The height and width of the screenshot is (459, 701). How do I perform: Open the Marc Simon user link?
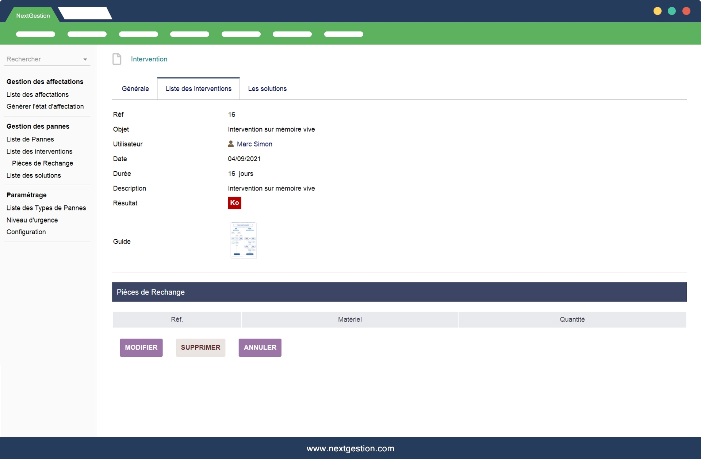pyautogui.click(x=254, y=144)
